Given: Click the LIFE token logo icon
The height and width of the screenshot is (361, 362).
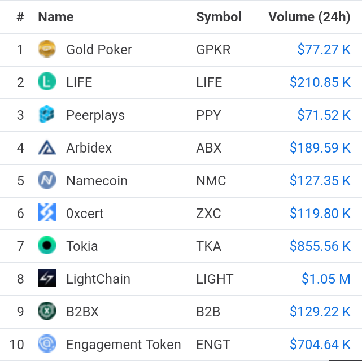Looking at the screenshot, I should coord(46,82).
